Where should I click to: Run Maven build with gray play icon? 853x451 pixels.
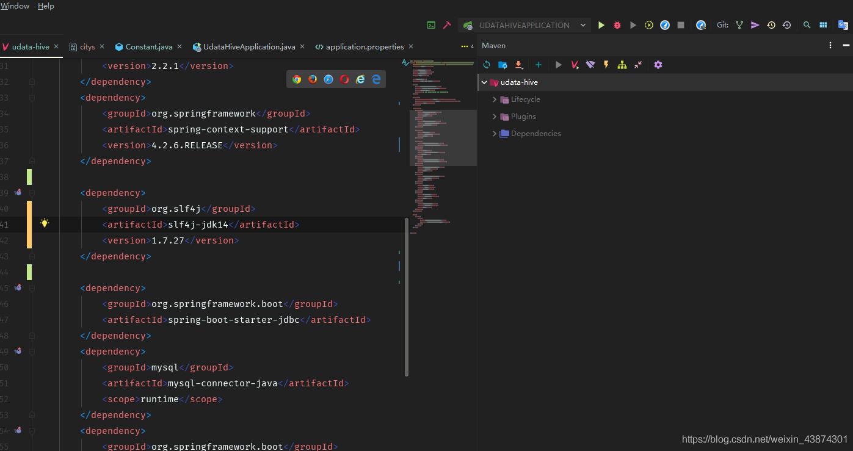[558, 65]
